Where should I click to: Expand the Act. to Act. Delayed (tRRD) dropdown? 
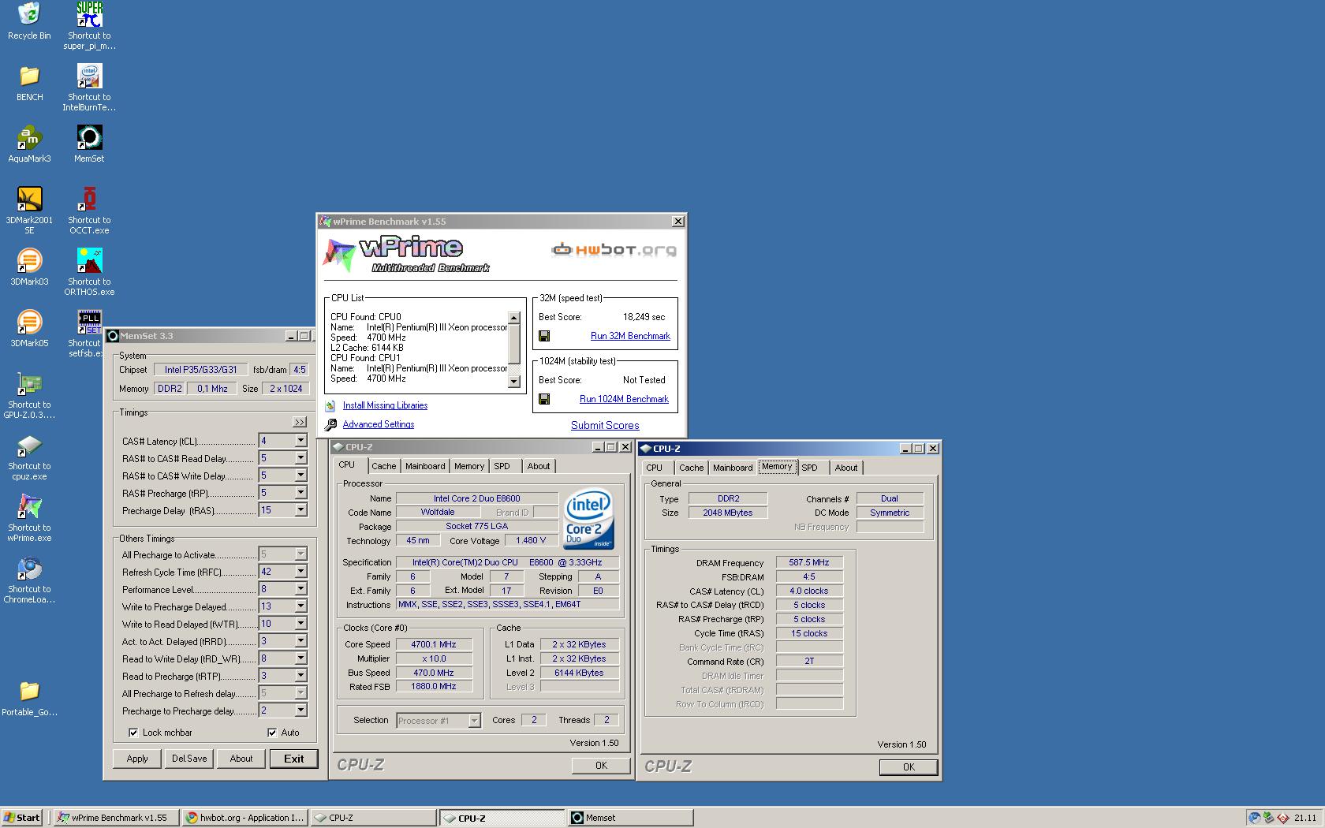(300, 641)
